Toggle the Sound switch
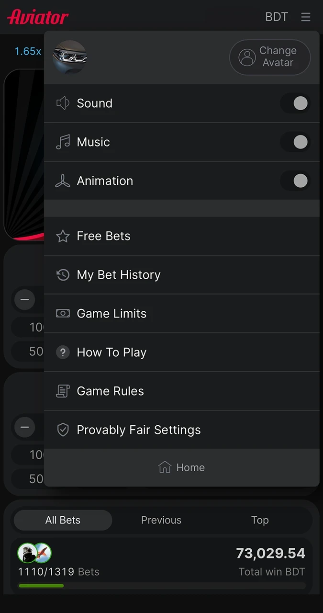323x613 pixels. point(295,103)
